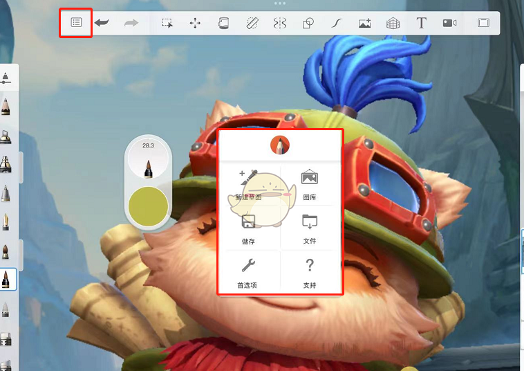This screenshot has width=524, height=371.
Task: Import an image with the picture-plus icon
Action: click(x=364, y=23)
